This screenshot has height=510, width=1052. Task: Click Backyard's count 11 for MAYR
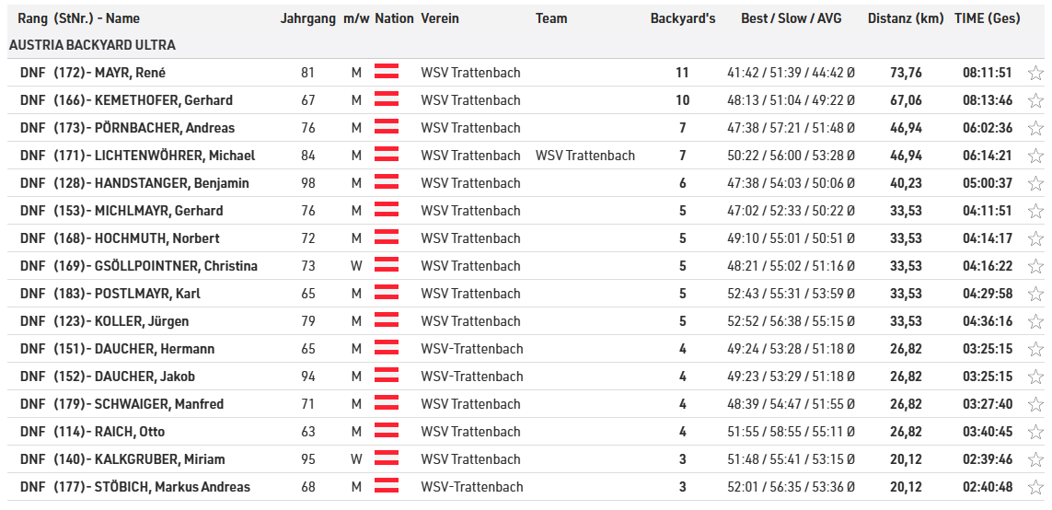(x=682, y=73)
